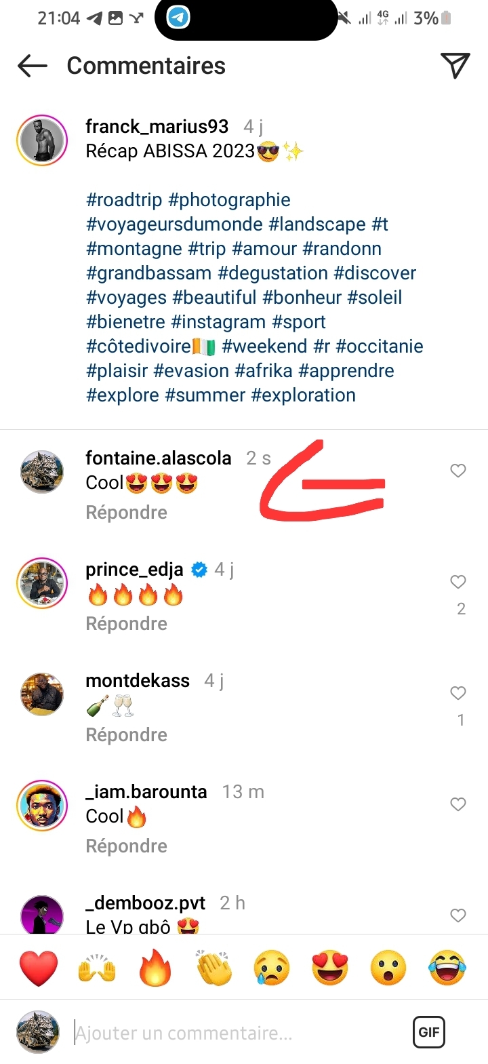Open franck_marius93 profile picture
The height and width of the screenshot is (1064, 488).
tap(42, 141)
